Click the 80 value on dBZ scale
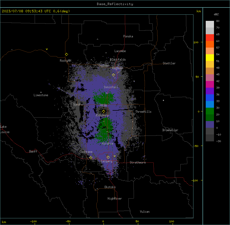The image size is (230, 225). pyautogui.click(x=218, y=21)
